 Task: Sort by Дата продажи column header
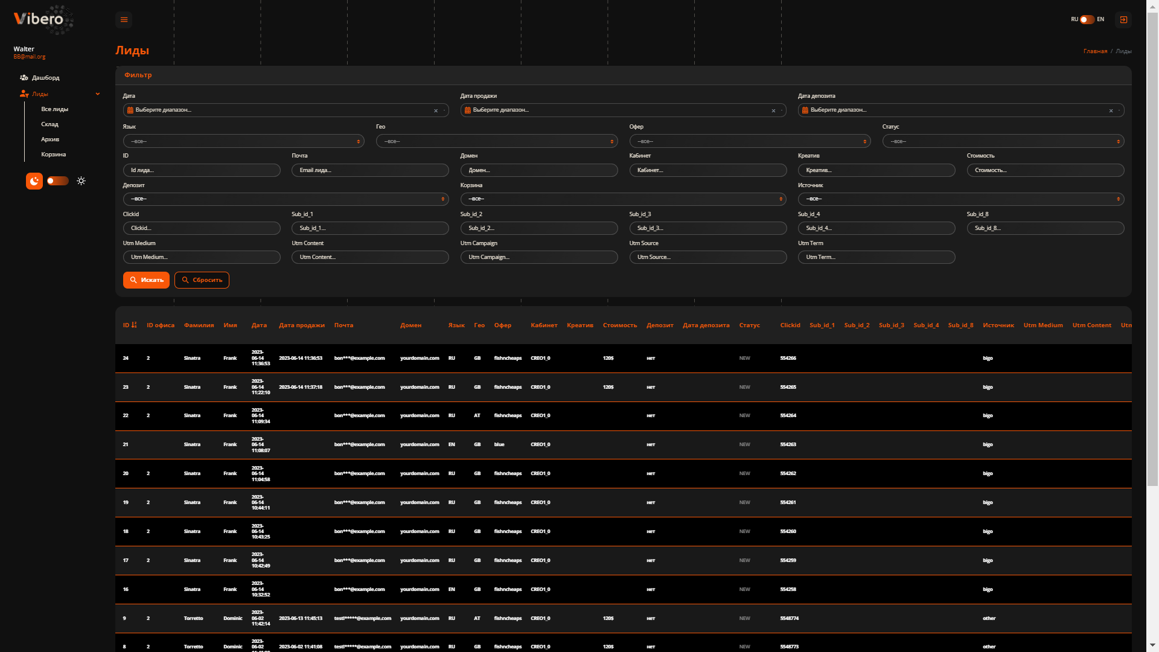click(302, 325)
